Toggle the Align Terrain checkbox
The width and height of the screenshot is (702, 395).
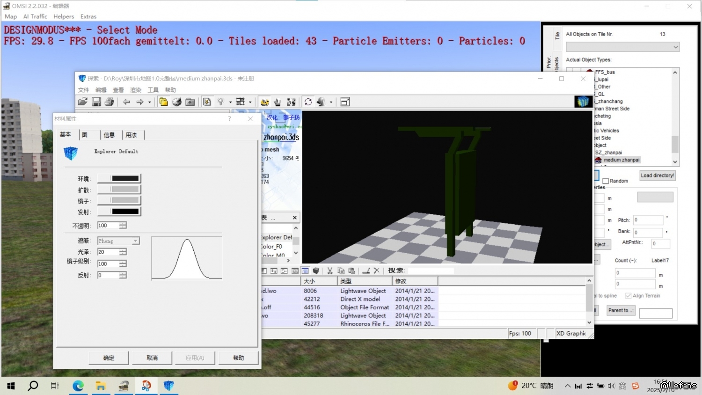(x=628, y=296)
